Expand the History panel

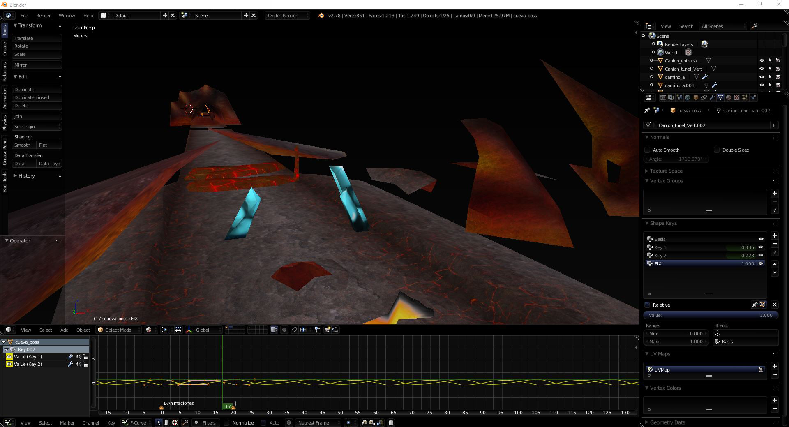[x=26, y=176]
